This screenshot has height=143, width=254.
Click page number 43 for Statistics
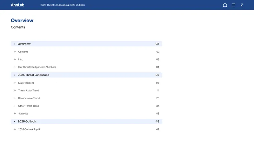(157, 114)
